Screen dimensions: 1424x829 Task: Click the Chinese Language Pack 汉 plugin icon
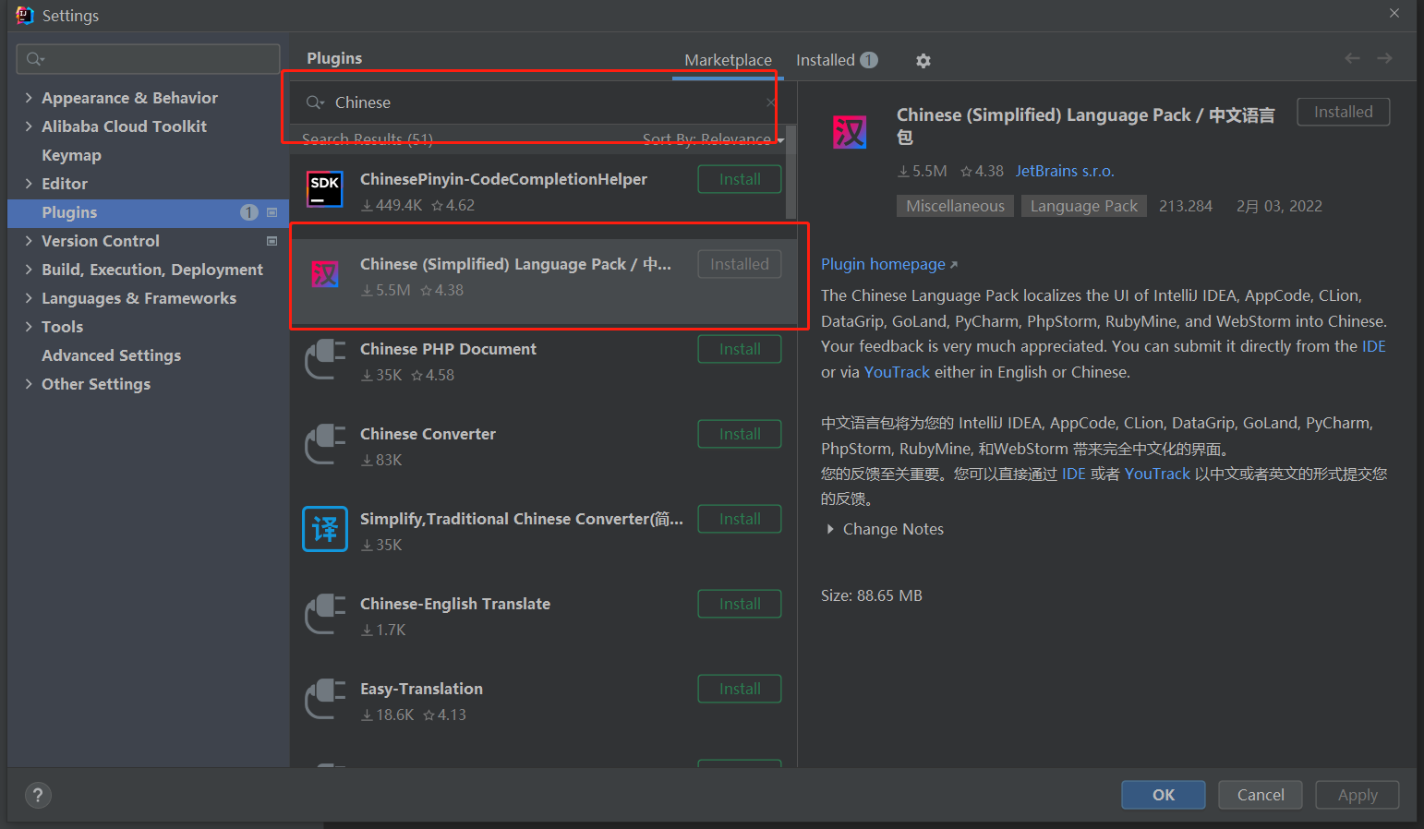[324, 274]
